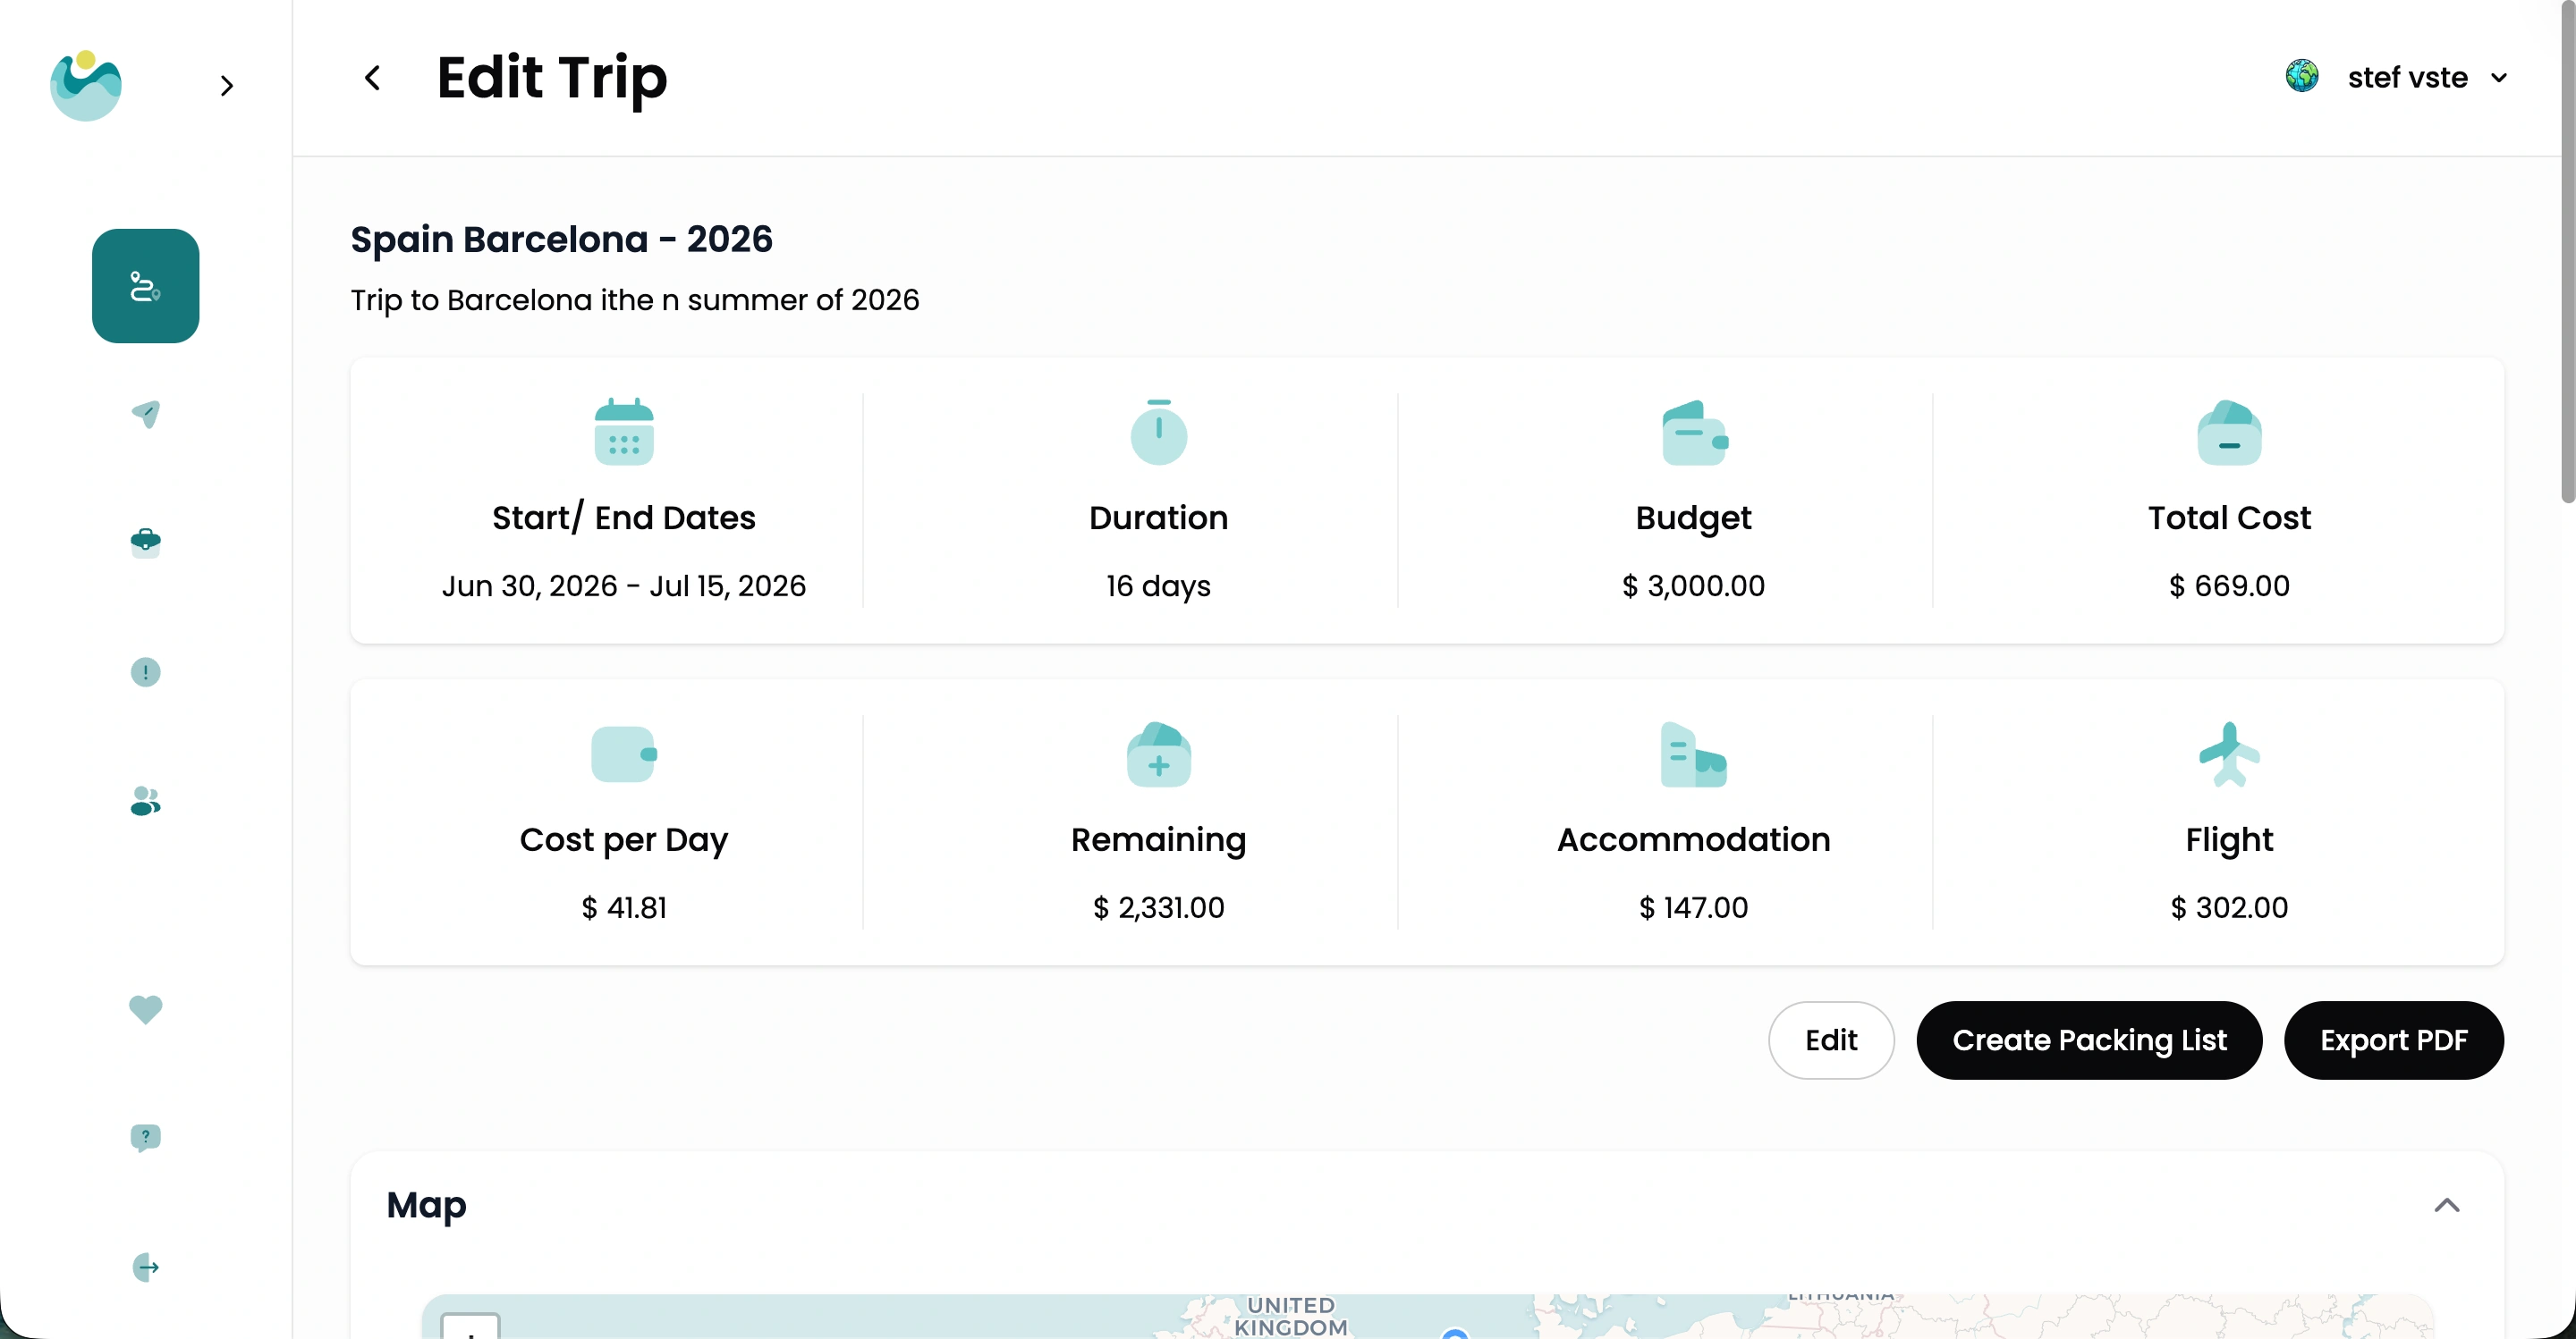Viewport: 2576px width, 1339px height.
Task: Click the heart favorites sidebar icon
Action: tap(145, 1009)
